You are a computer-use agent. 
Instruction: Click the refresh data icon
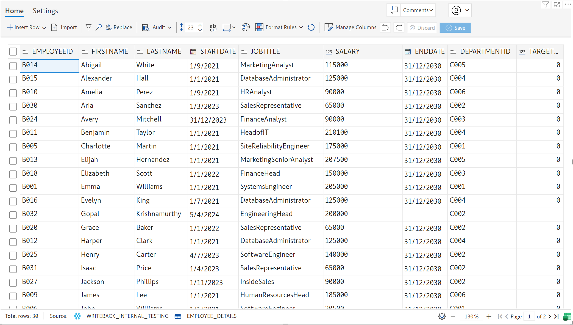(x=311, y=27)
